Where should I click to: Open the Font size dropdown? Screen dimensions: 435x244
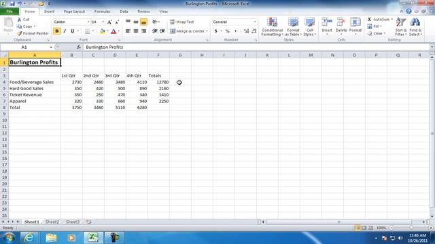[103, 22]
